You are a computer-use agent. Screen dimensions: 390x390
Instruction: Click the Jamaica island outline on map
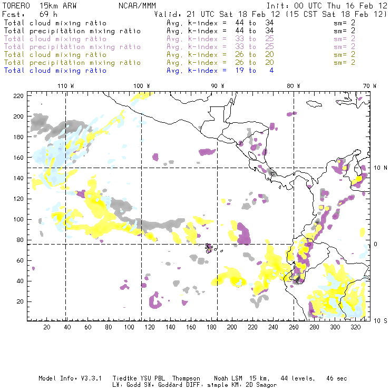tap(314, 104)
